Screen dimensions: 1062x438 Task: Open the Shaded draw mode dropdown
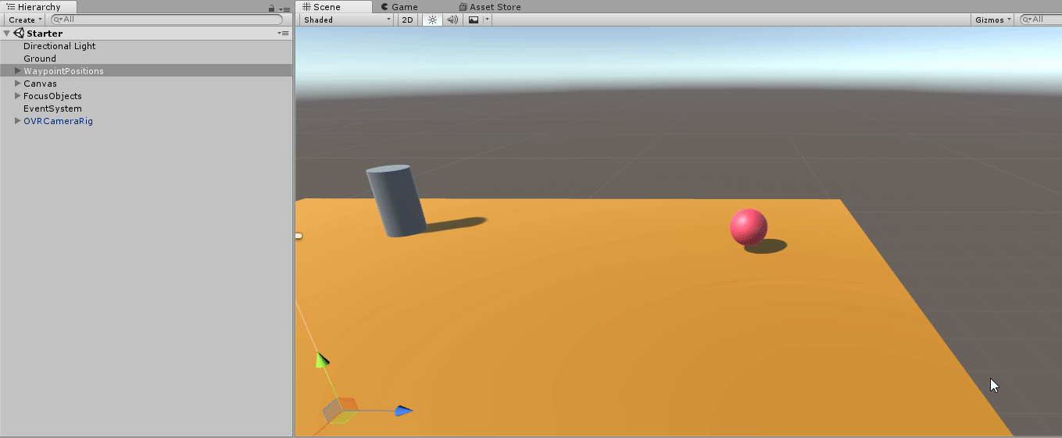coord(346,20)
